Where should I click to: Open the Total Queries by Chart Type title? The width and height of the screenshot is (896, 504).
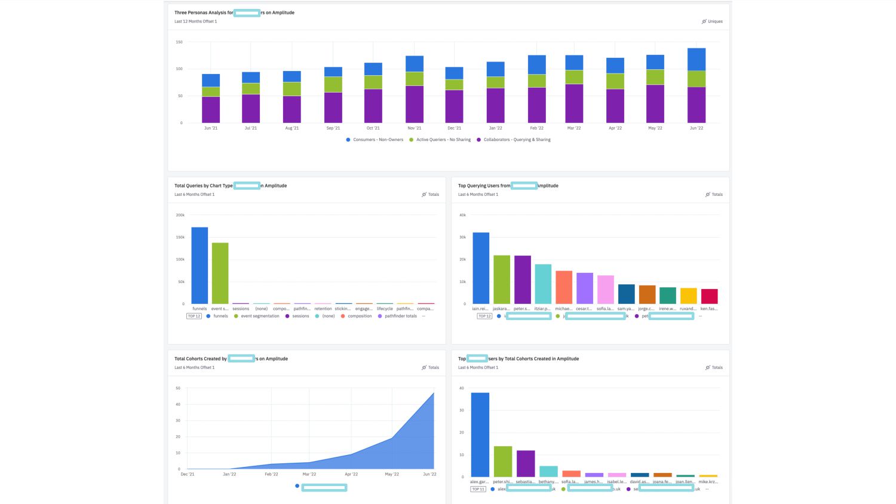click(x=231, y=186)
